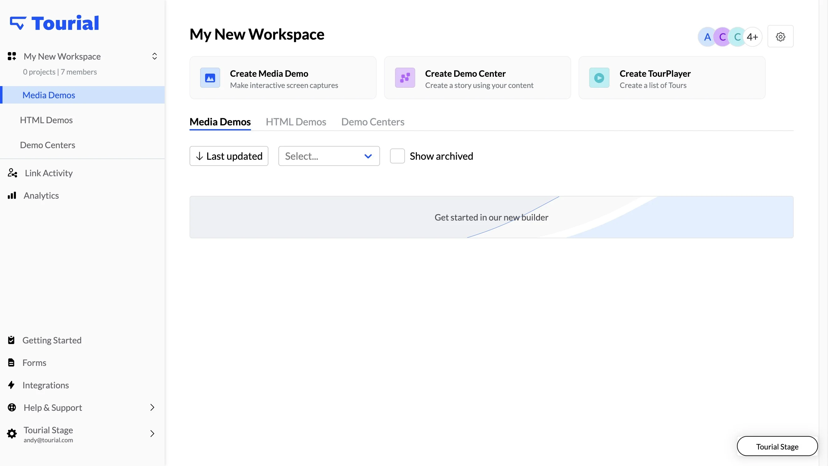Switch to the HTML Demos tab
Screen dimensions: 828x466
pyautogui.click(x=296, y=122)
